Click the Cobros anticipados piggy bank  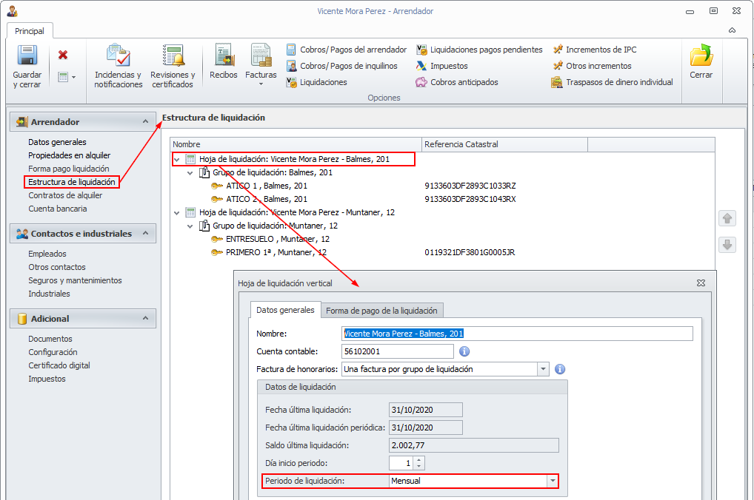(x=421, y=82)
